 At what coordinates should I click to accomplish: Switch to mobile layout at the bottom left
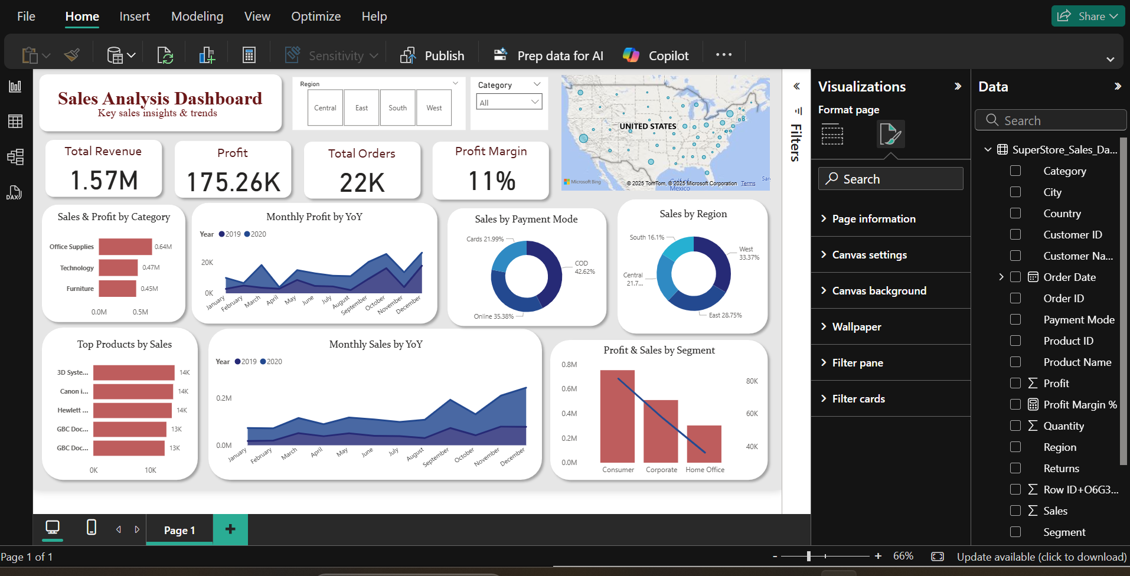(91, 528)
